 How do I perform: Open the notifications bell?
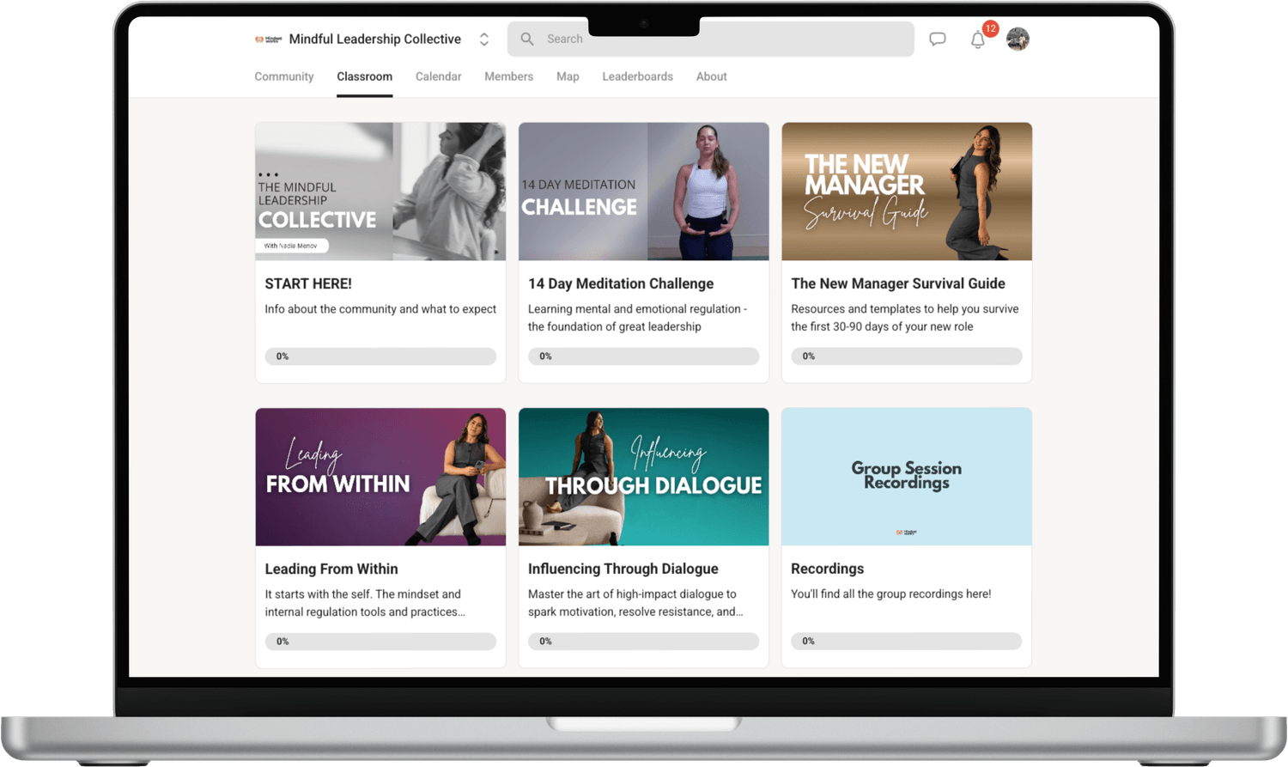point(978,40)
